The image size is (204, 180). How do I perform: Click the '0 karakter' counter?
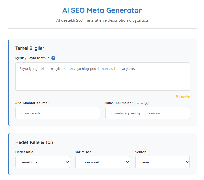[183, 97]
